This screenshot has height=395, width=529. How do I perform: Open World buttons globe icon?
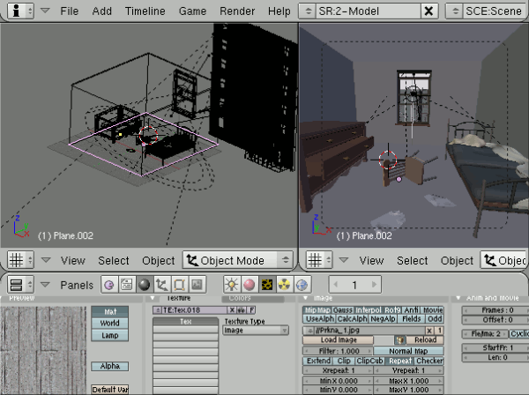(x=302, y=285)
